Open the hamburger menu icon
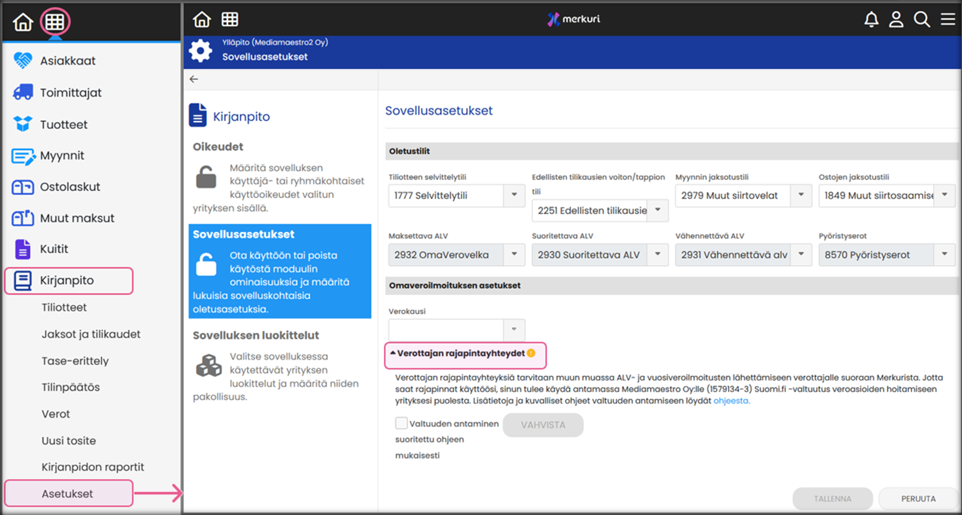962x515 pixels. pos(947,19)
